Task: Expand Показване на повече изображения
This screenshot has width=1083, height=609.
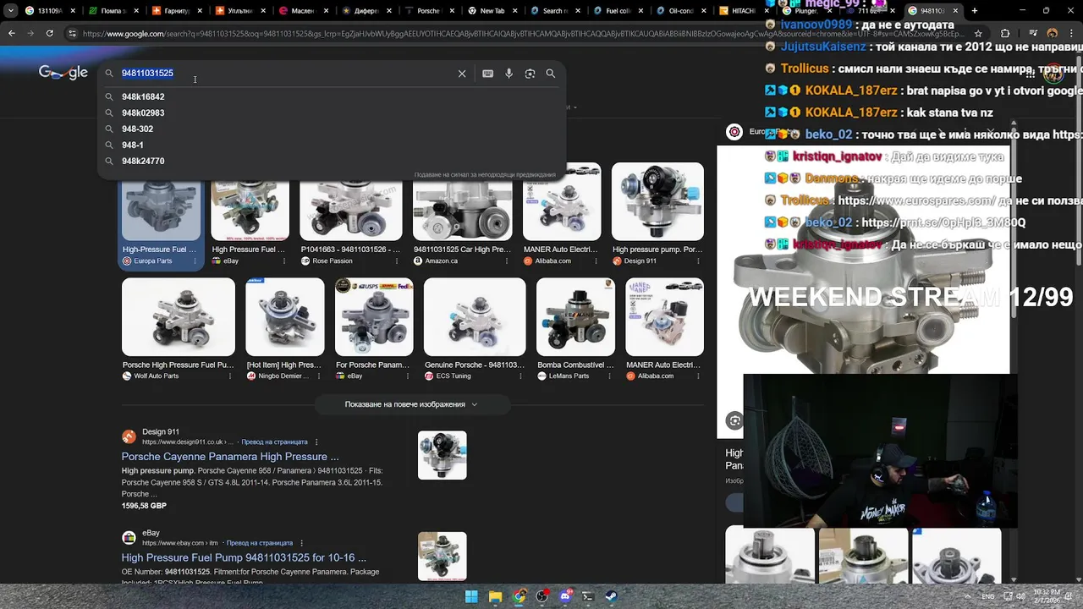Action: click(411, 404)
